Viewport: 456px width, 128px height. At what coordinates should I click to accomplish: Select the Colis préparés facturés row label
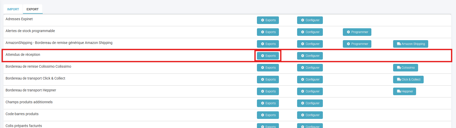(x=24, y=126)
